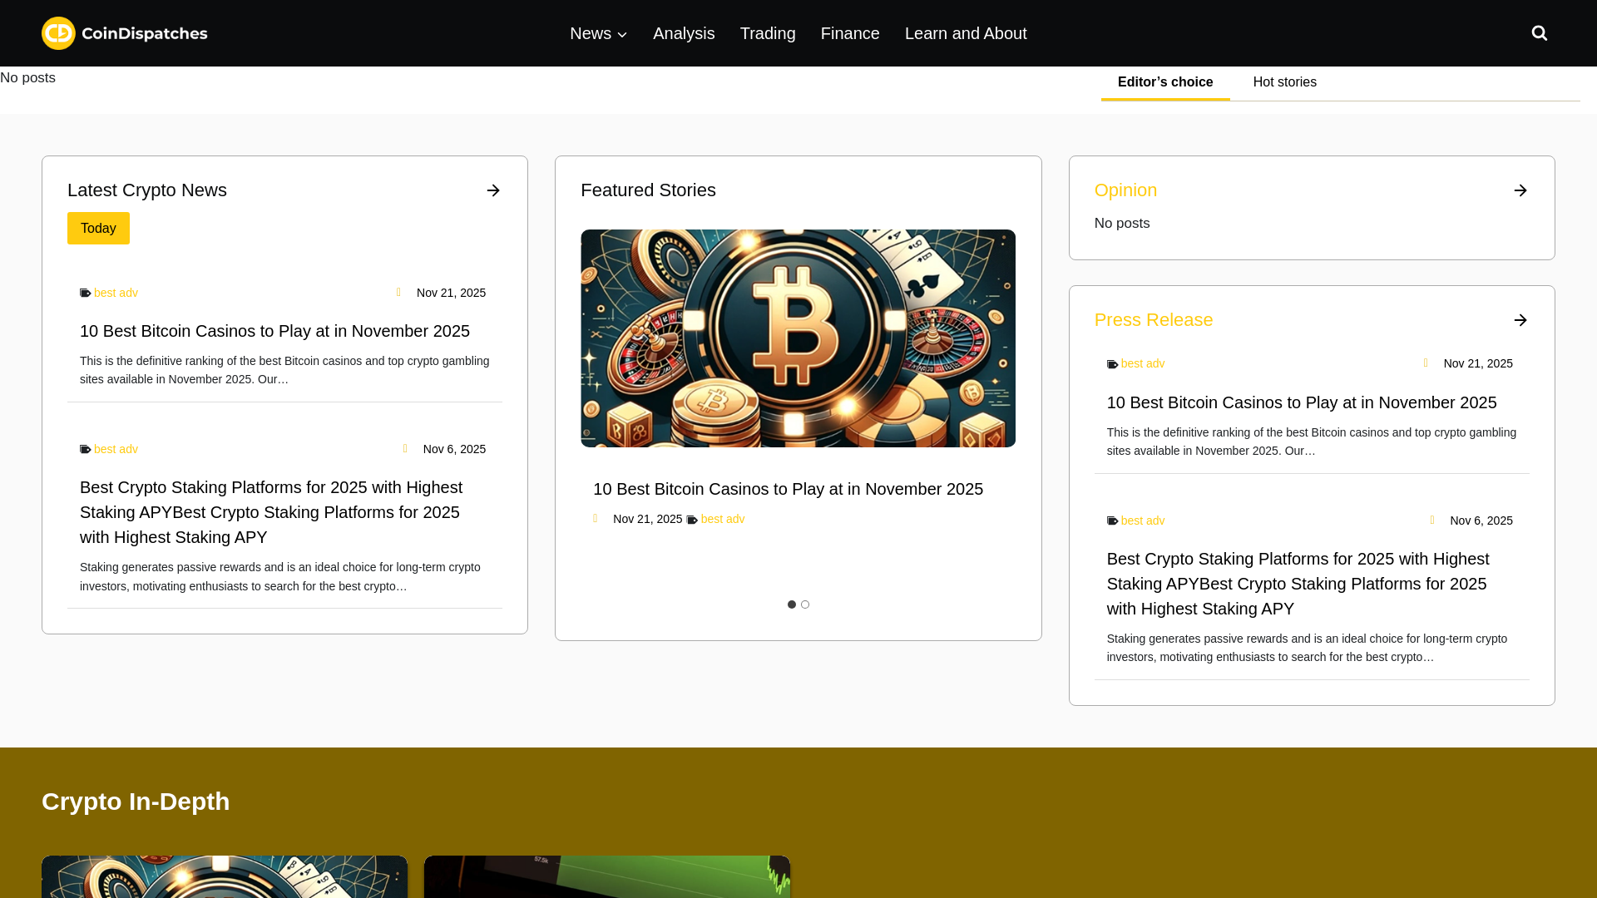Click the Latest Crypto News arrow icon
The image size is (1597, 898).
493,190
